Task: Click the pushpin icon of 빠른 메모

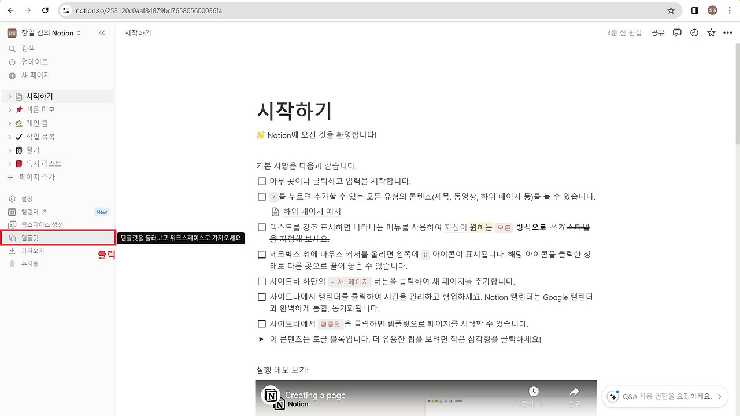Action: (x=19, y=109)
